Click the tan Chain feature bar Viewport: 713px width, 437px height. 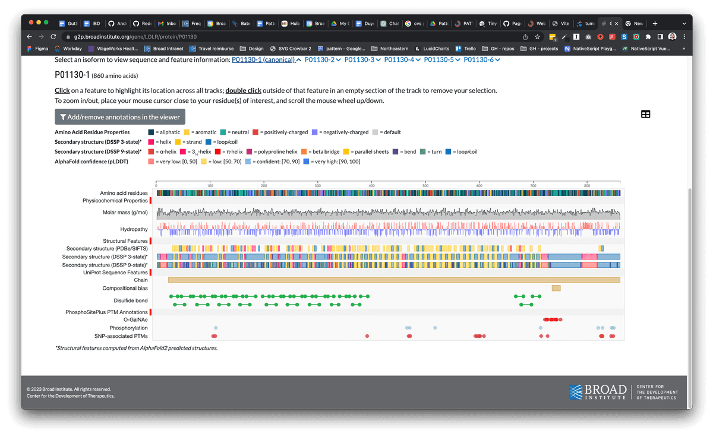click(x=393, y=280)
